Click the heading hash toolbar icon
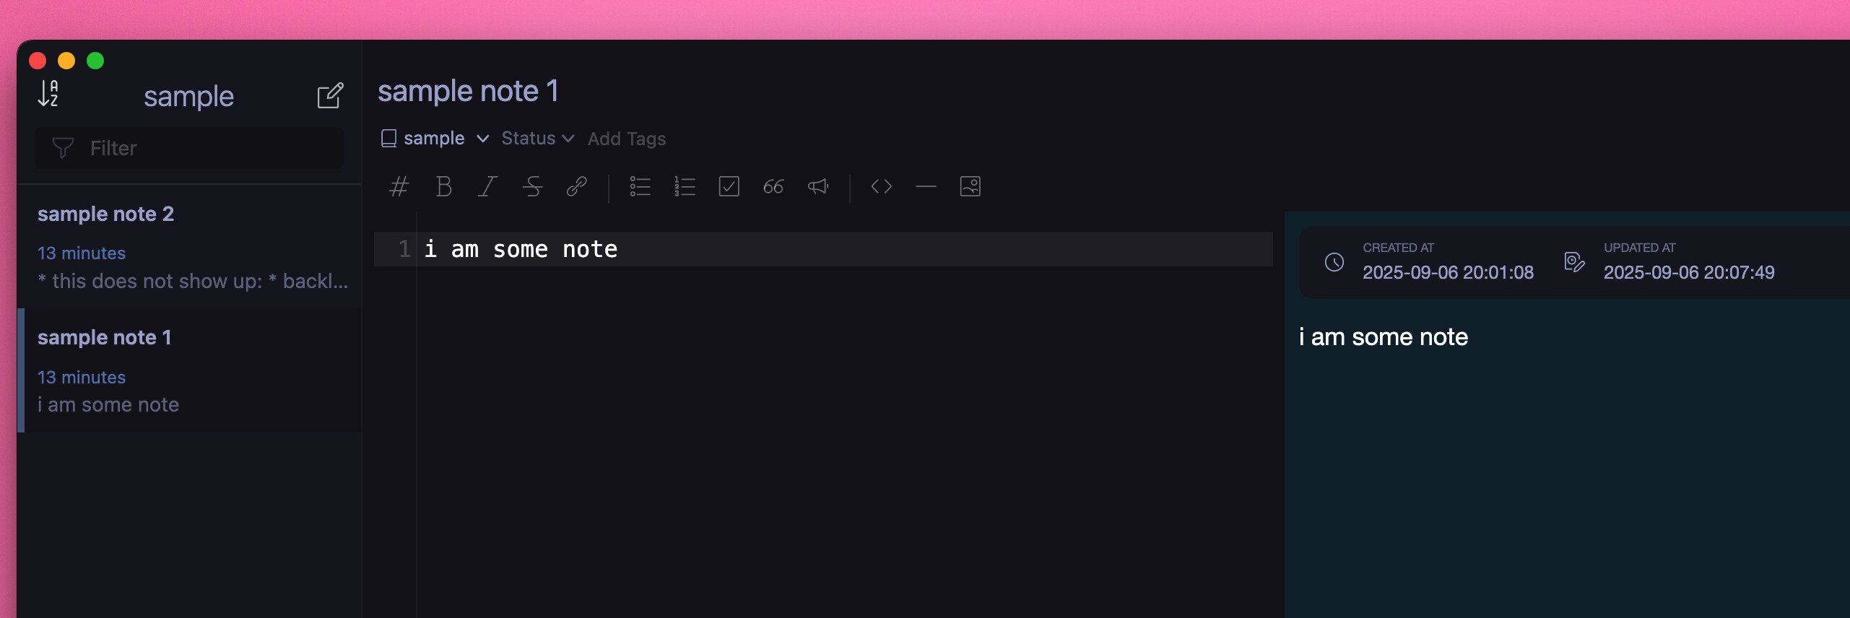The width and height of the screenshot is (1850, 618). coord(399,187)
